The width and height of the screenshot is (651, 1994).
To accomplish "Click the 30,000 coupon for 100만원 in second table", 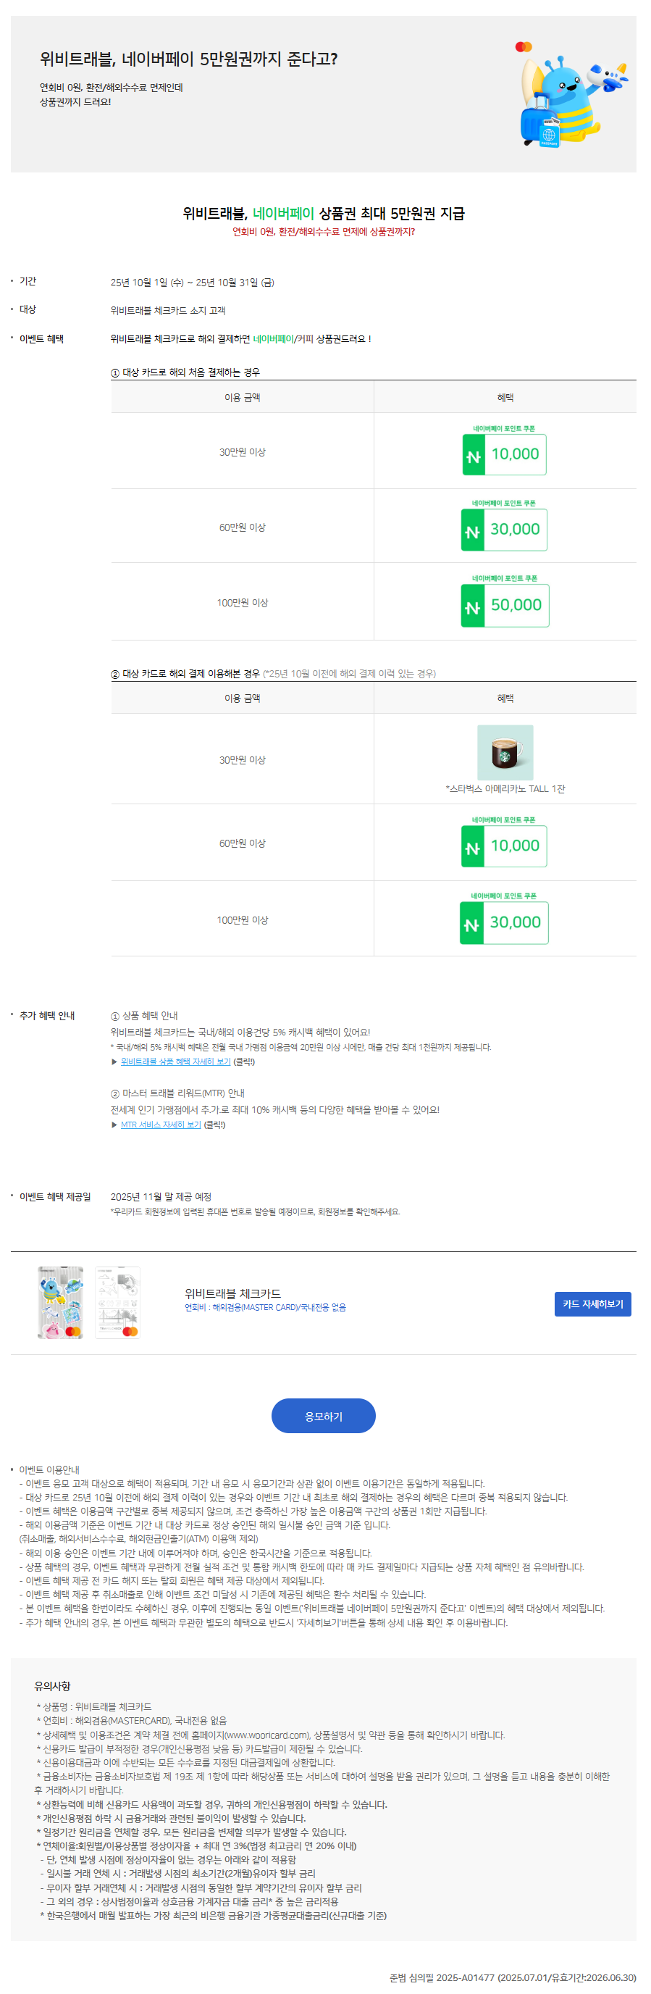I will click(x=504, y=922).
